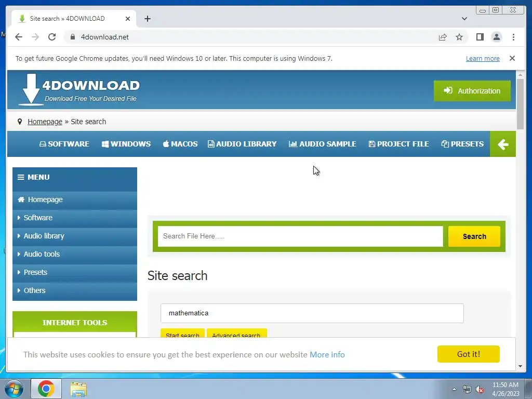
Task: Click the muted volume tray icon
Action: tap(480, 390)
